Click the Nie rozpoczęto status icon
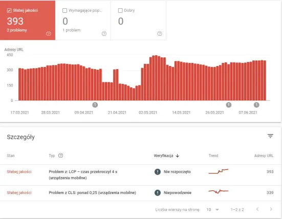Image resolution: width=282 pixels, height=219 pixels. click(x=158, y=172)
